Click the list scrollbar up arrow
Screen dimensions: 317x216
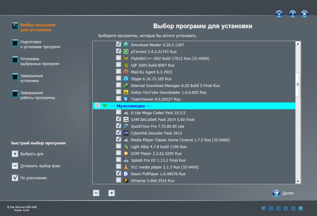click(x=298, y=44)
